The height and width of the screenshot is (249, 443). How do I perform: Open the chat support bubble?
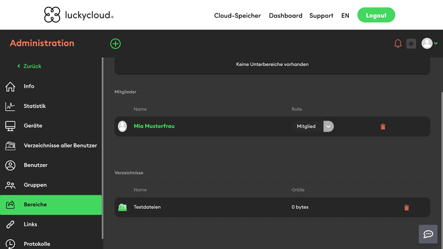(x=428, y=234)
